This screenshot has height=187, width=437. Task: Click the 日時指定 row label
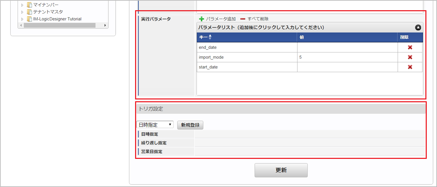150,134
